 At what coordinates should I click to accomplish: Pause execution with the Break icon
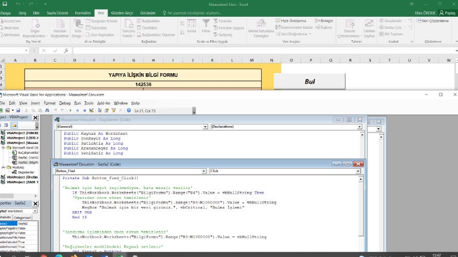click(77, 111)
